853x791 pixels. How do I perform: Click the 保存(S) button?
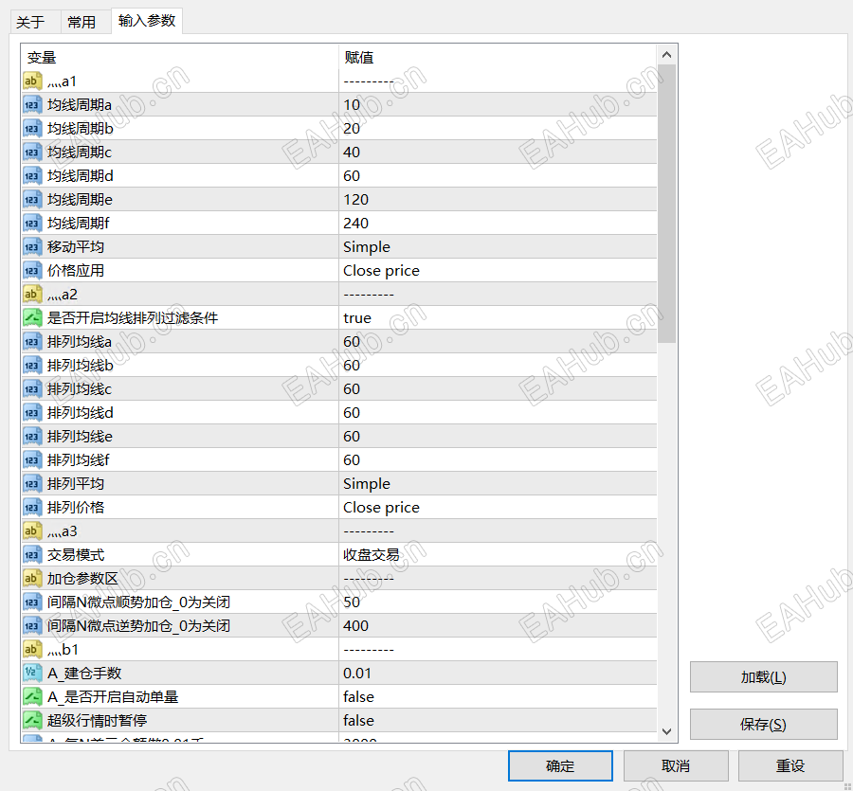pyautogui.click(x=763, y=724)
